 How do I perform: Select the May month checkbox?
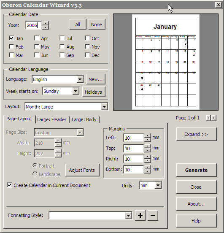pos(37,47)
